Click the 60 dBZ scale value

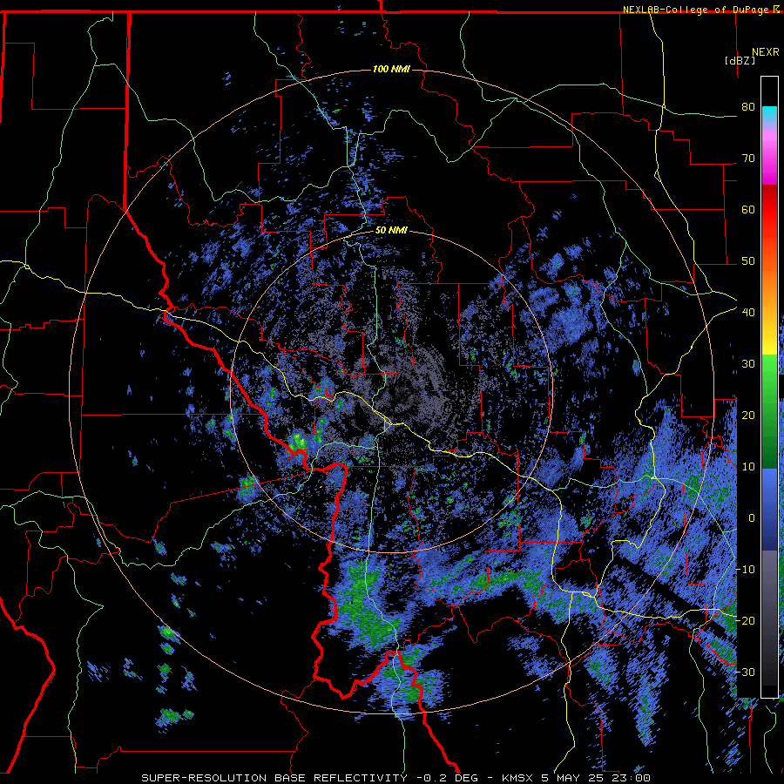pyautogui.click(x=748, y=209)
